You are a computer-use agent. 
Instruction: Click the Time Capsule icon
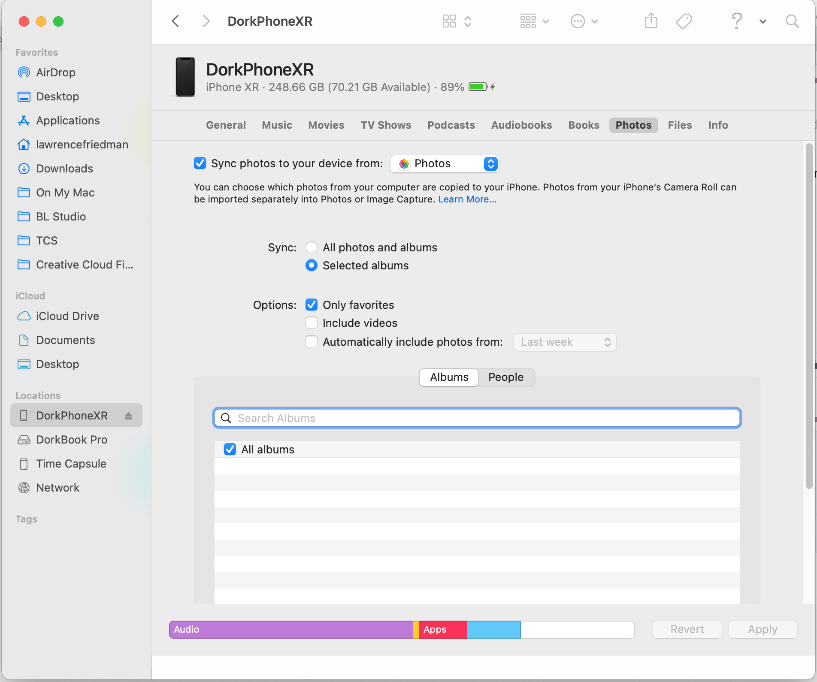(24, 464)
